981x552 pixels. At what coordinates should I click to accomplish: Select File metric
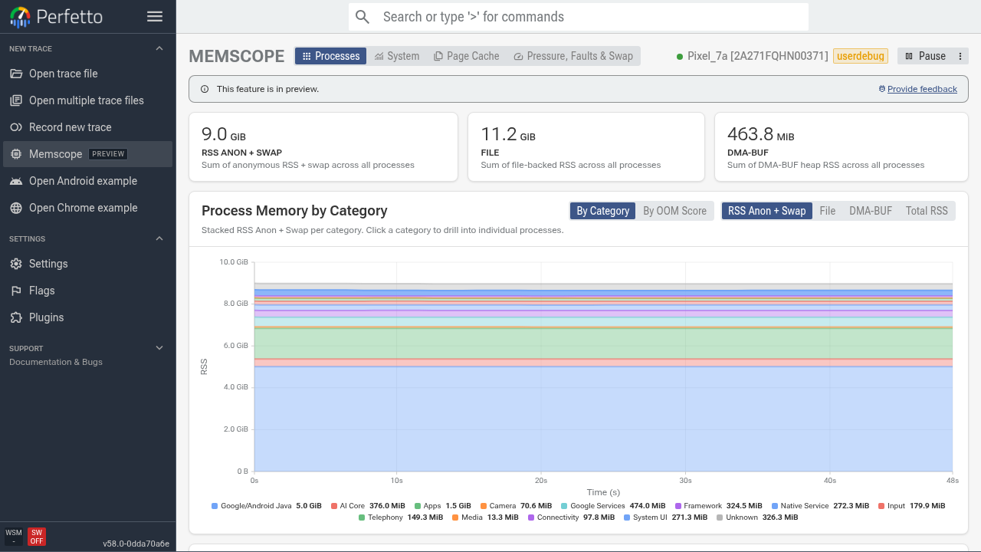point(828,211)
